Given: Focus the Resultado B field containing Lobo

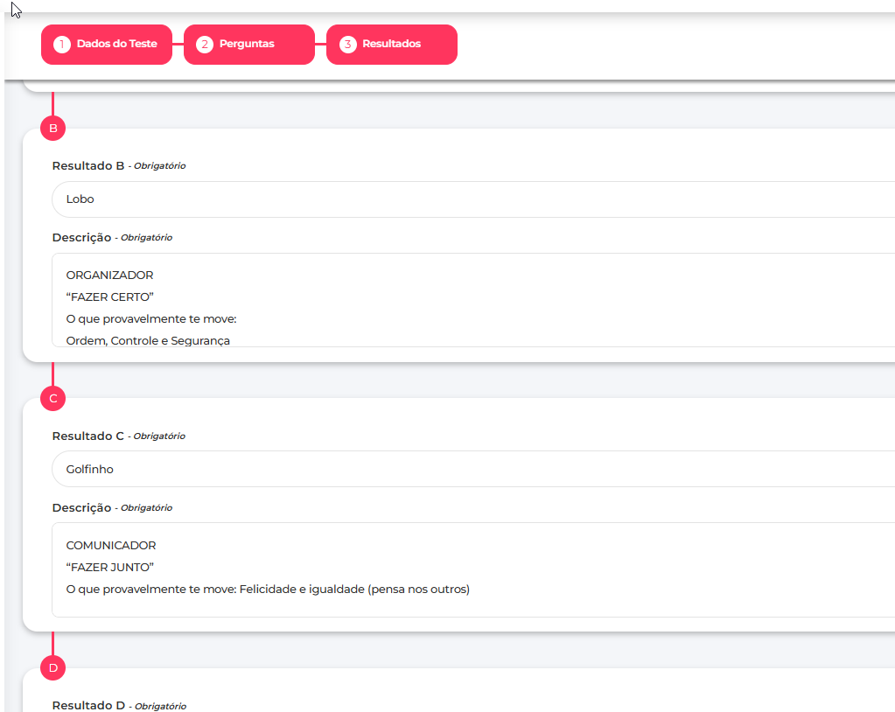Looking at the screenshot, I should click(x=472, y=199).
